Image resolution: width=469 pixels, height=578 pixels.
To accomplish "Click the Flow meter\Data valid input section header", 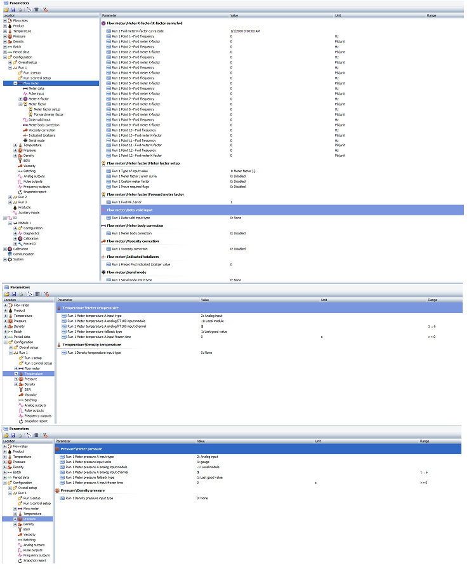I will [282, 210].
